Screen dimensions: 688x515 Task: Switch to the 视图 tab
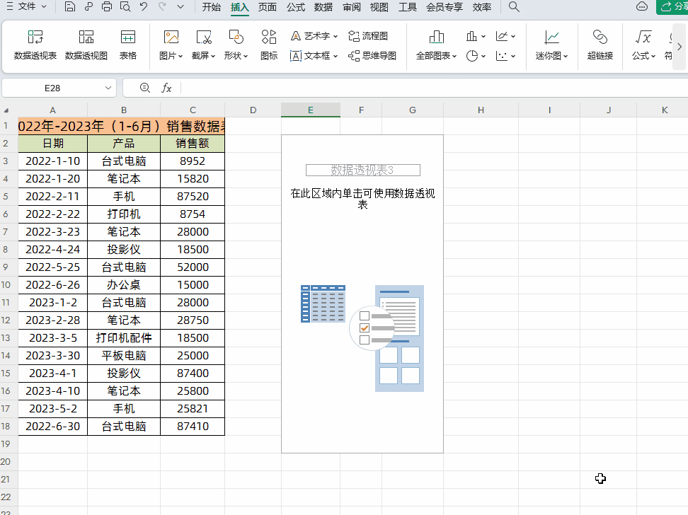point(379,7)
